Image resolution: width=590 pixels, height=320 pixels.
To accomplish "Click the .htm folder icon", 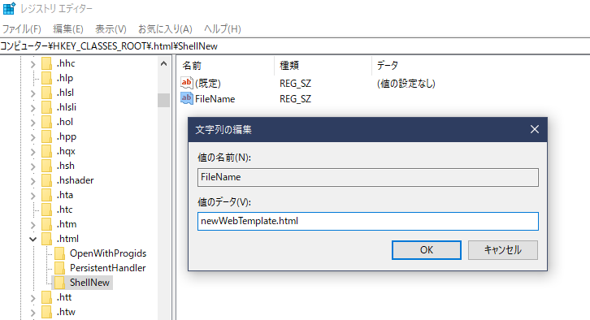I will 46,224.
